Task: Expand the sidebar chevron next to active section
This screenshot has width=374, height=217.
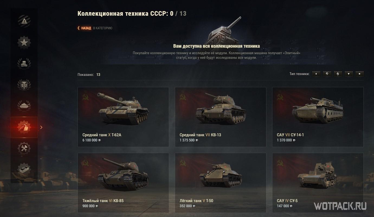Action: tap(41, 127)
